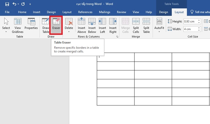
Task: Click Insert Below rows icon
Action: coord(92,25)
